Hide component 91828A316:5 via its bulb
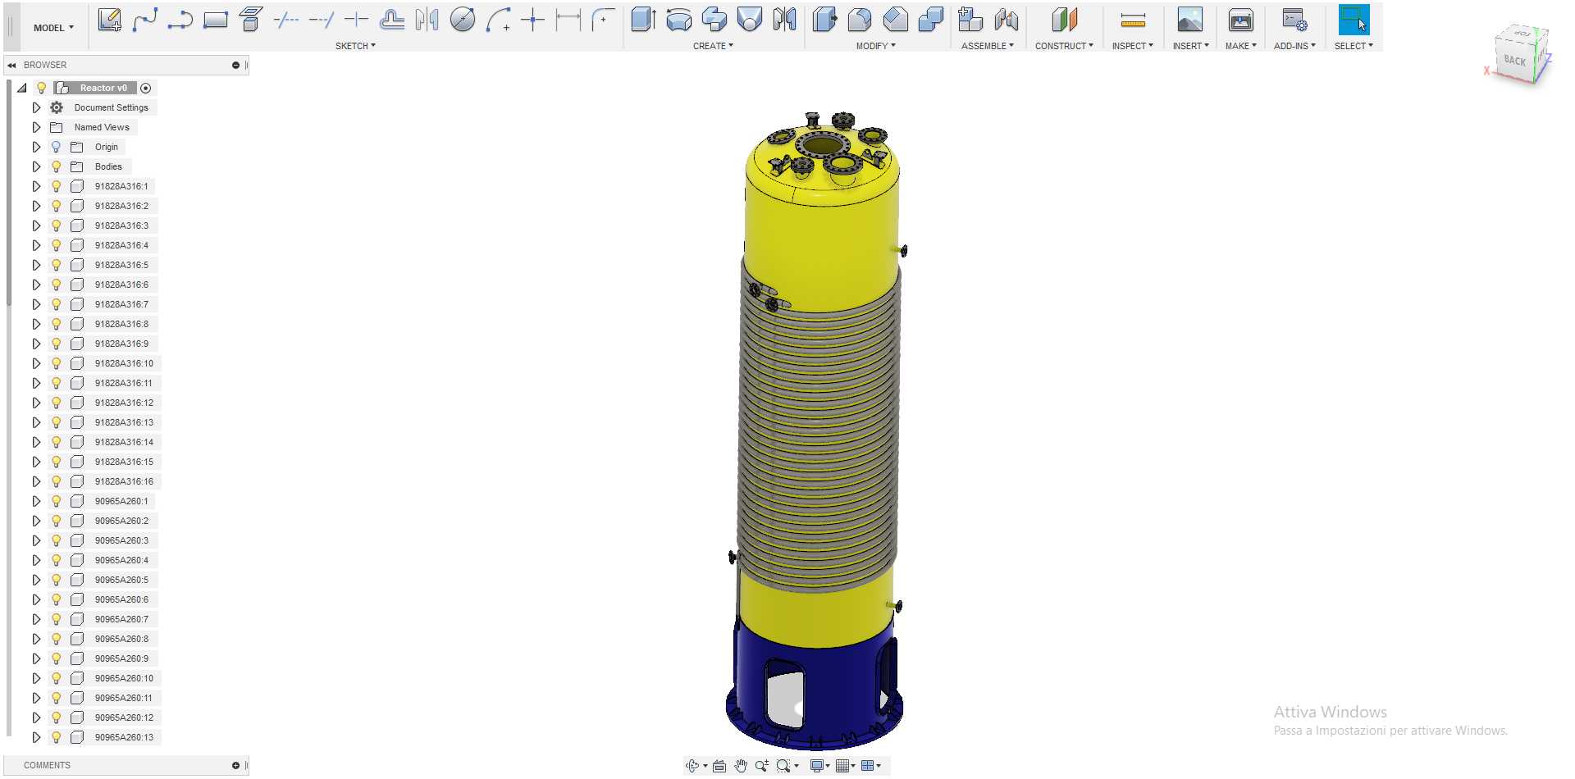This screenshot has height=779, width=1575. (56, 265)
